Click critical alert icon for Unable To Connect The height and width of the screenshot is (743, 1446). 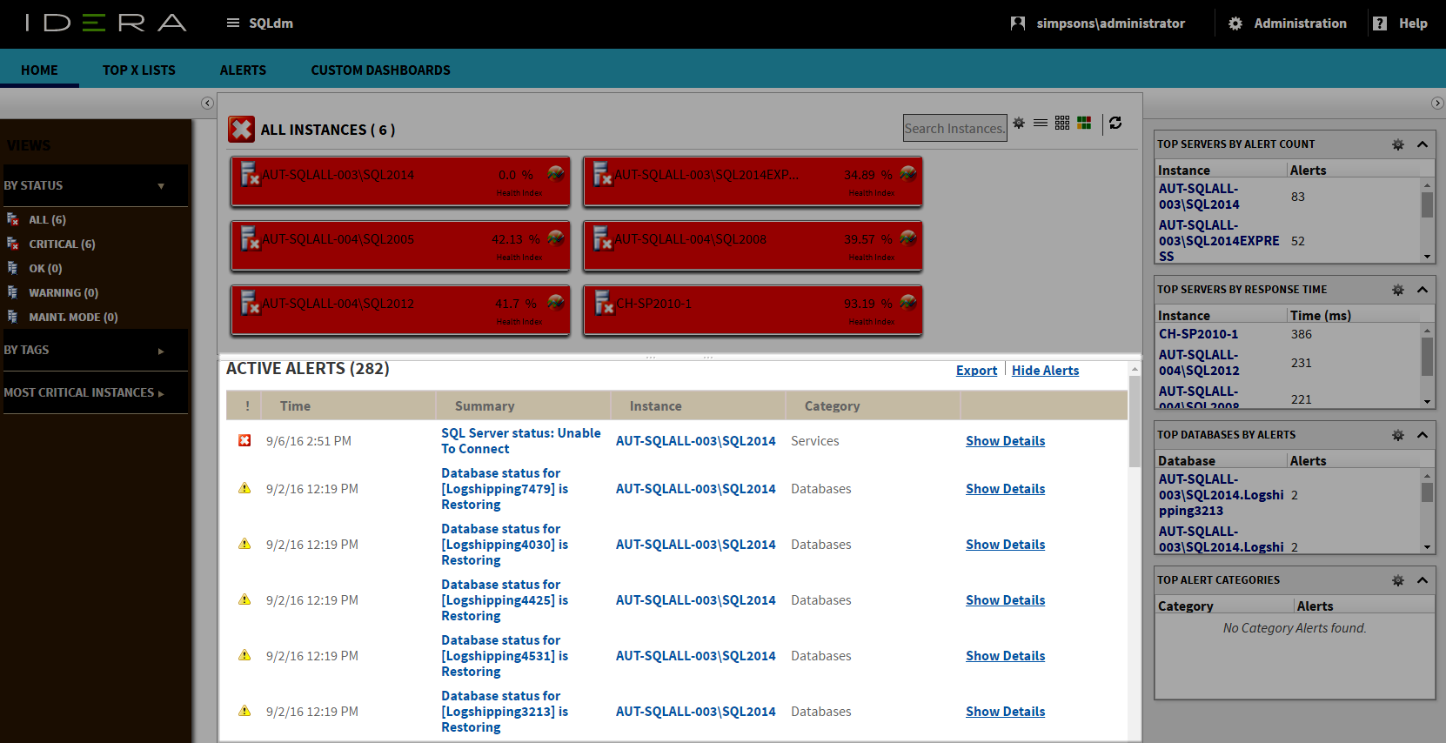pos(244,440)
